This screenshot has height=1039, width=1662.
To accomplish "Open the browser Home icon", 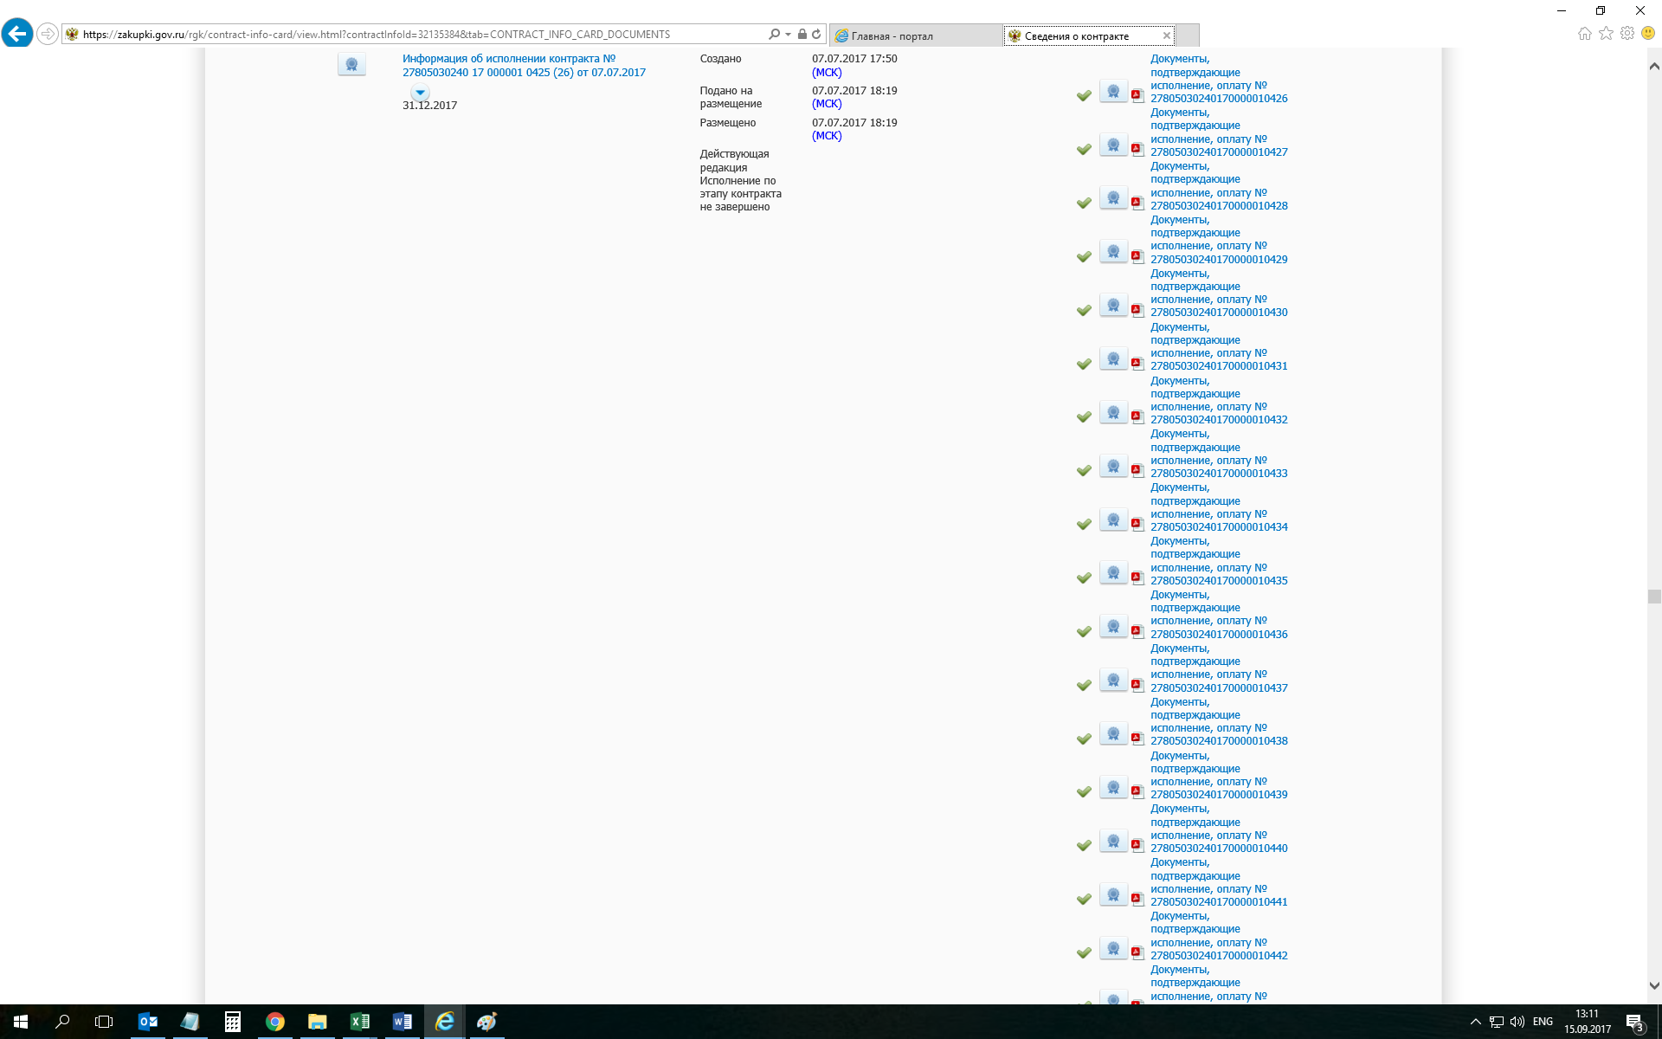I will point(1584,33).
